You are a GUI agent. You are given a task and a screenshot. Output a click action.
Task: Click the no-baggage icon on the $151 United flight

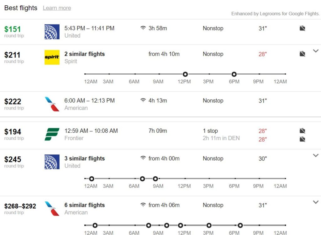[x=302, y=28]
